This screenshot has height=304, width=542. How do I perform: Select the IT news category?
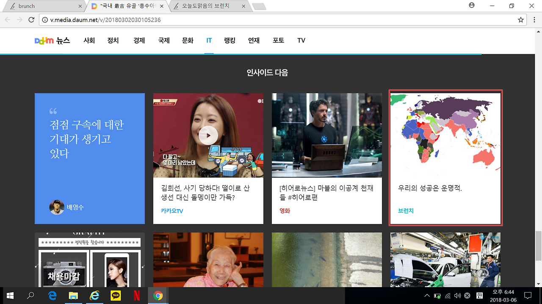tap(209, 41)
